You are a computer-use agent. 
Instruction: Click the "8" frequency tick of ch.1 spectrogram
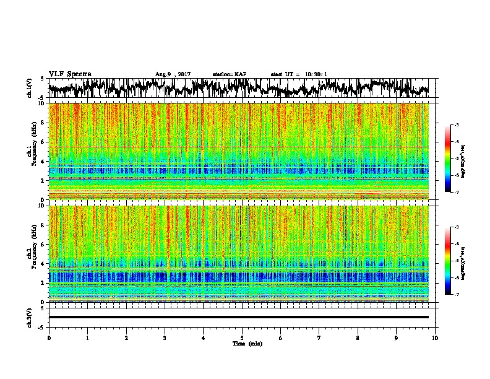click(x=44, y=123)
